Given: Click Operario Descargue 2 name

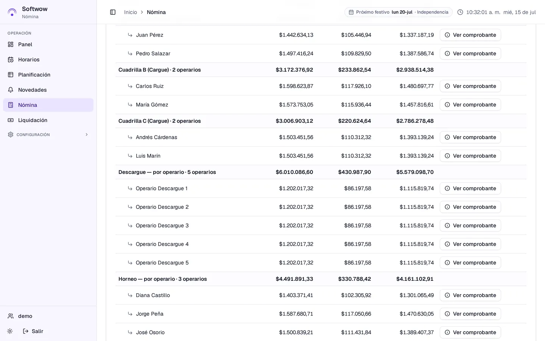Looking at the screenshot, I should (162, 207).
